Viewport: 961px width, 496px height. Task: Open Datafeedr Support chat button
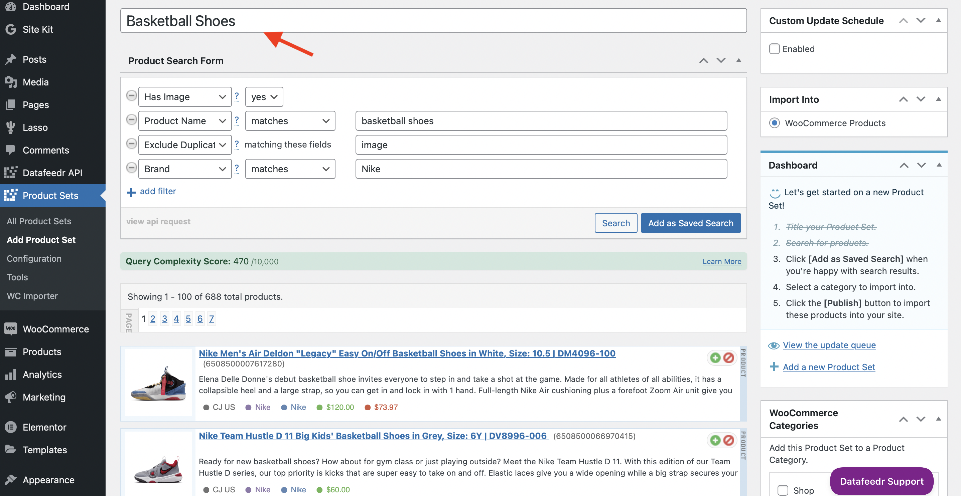881,481
